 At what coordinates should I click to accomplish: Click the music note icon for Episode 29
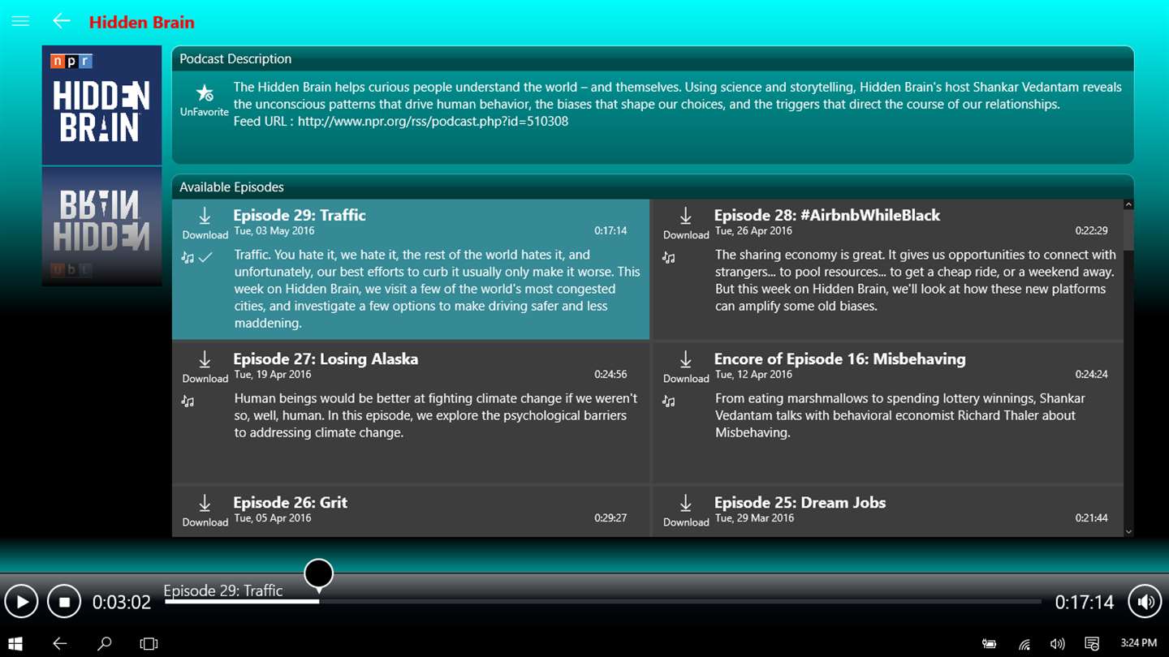pyautogui.click(x=188, y=258)
